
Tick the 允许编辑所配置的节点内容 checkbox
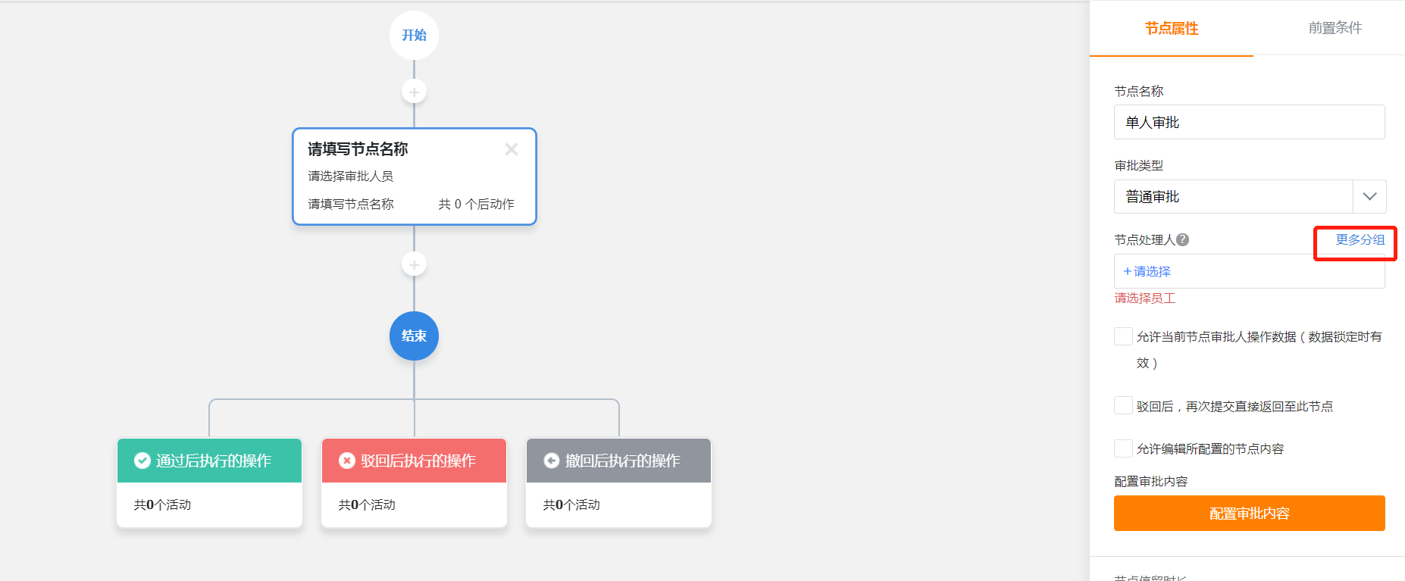click(1123, 448)
